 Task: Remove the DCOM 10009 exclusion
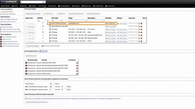(77, 74)
